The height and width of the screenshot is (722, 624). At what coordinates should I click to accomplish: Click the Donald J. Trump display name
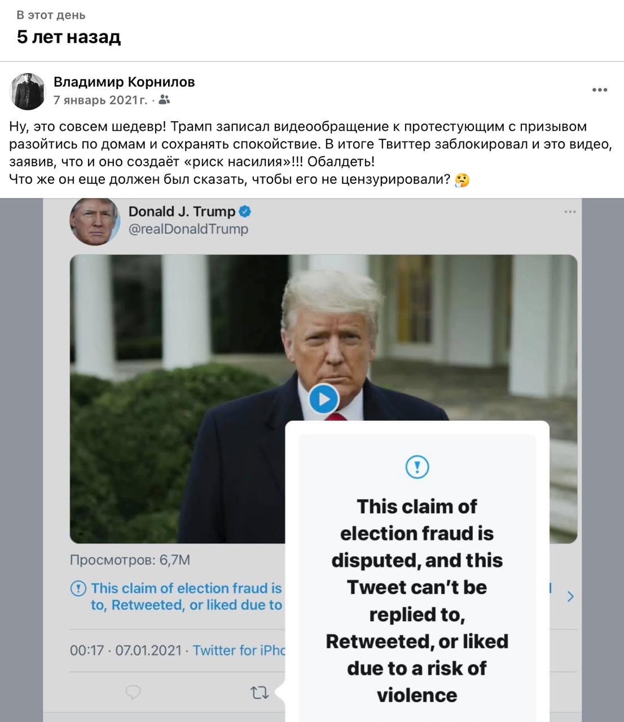point(182,212)
